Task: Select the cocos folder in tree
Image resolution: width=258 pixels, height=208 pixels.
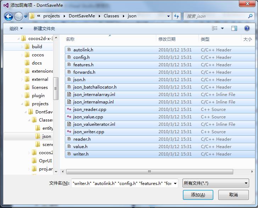Action: (x=38, y=55)
